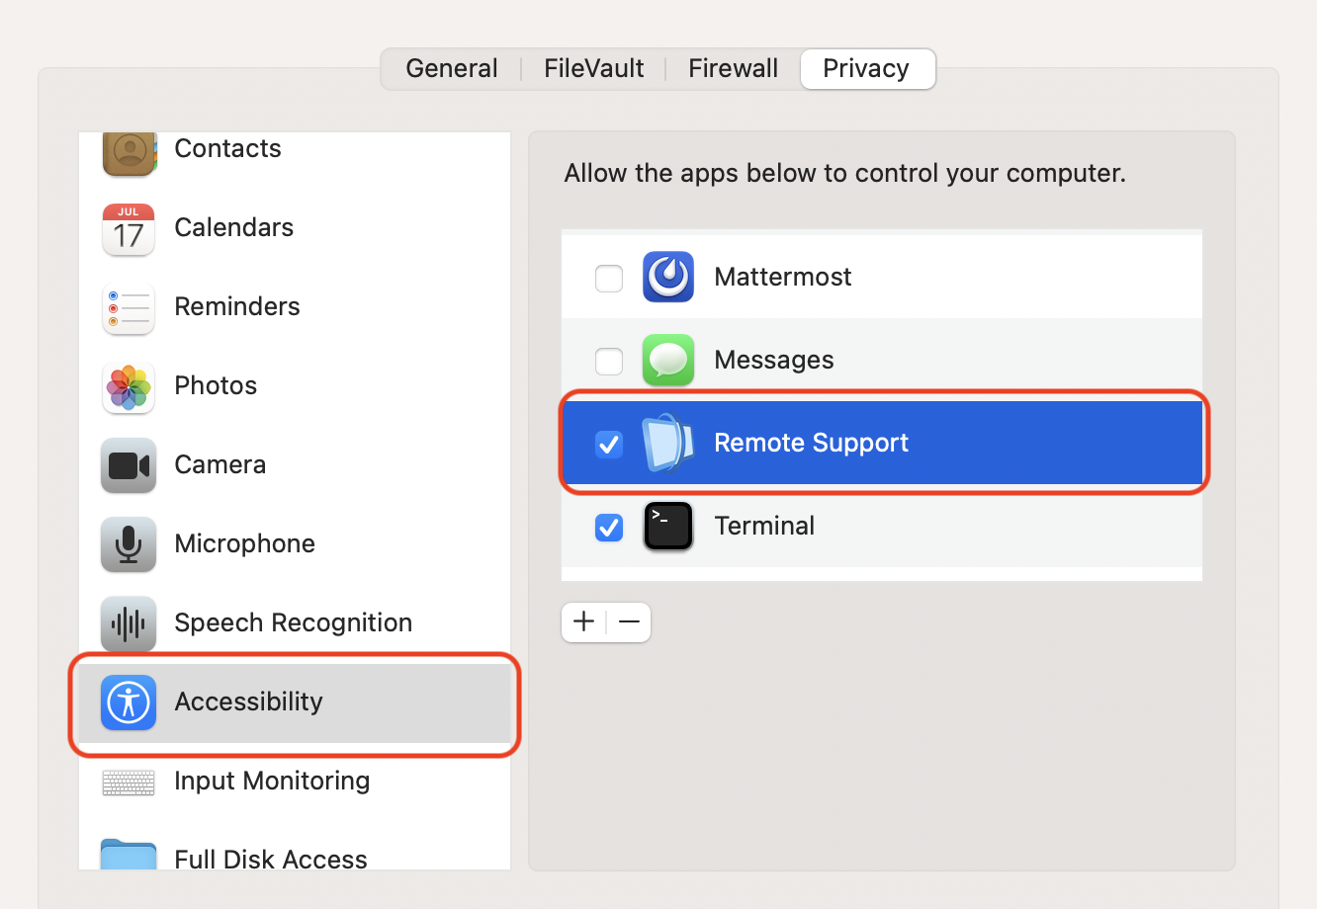Screen dimensions: 1317x909
Task: Open Speech Recognition waveform icon
Action: coord(129,623)
